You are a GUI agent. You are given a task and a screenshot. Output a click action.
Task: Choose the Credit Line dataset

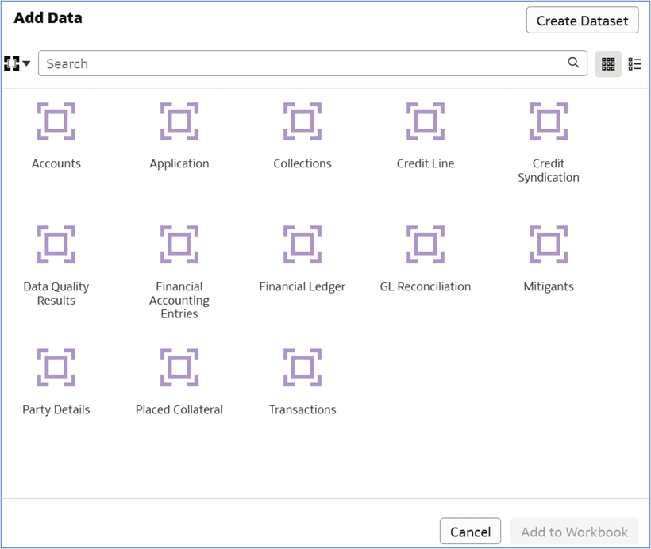coord(425,121)
